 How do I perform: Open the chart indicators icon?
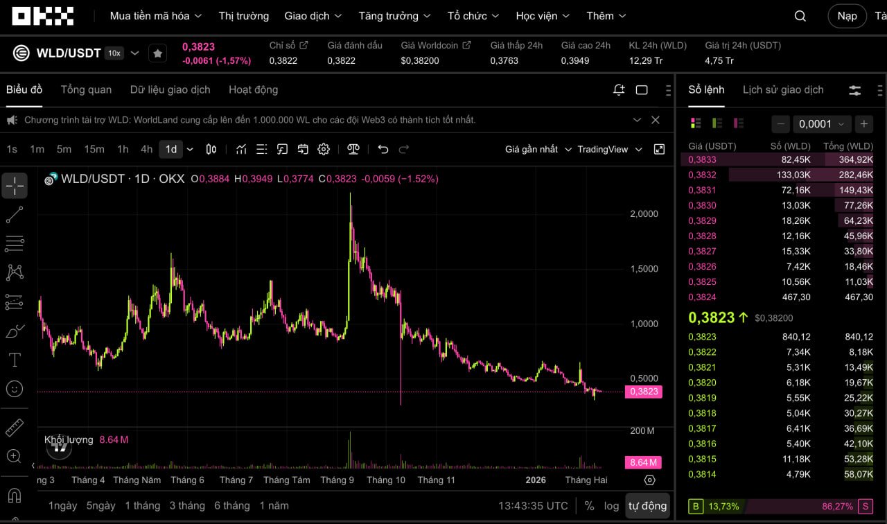[241, 149]
